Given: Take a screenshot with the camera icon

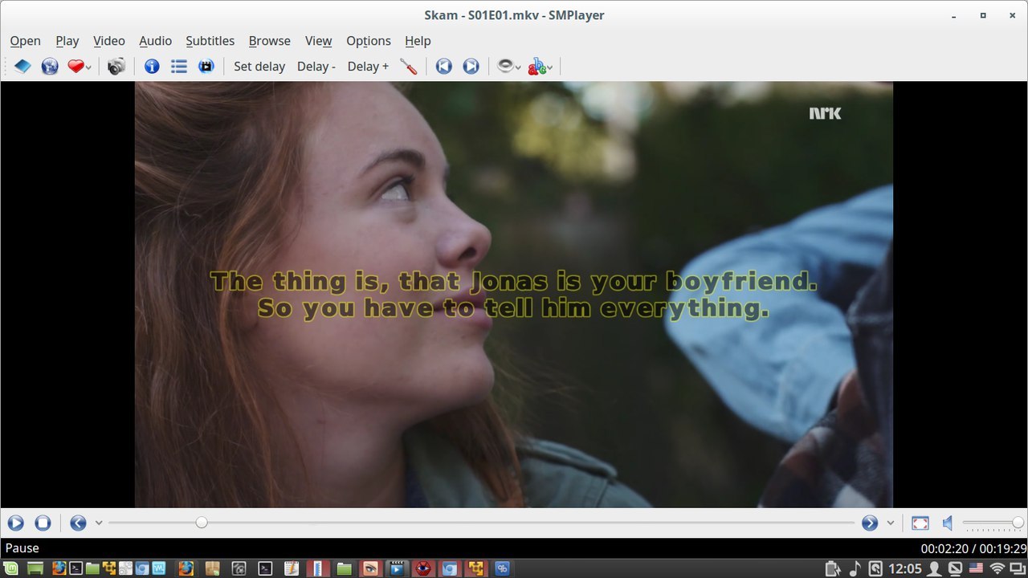Looking at the screenshot, I should click(116, 67).
